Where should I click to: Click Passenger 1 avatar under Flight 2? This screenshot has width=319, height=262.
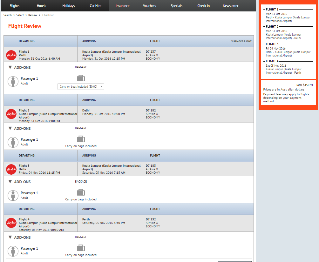[13, 142]
